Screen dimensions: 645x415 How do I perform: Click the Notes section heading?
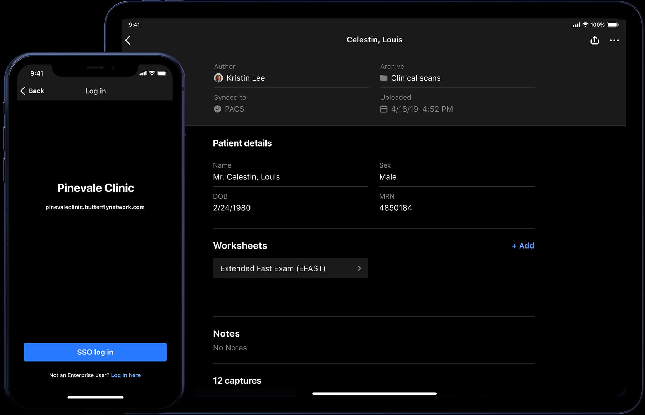pyautogui.click(x=226, y=334)
